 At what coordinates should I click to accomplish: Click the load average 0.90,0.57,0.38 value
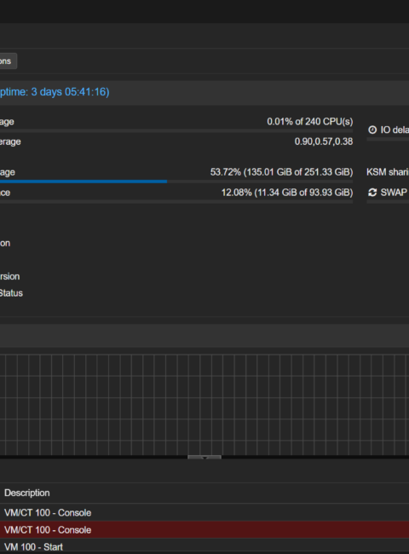(324, 141)
